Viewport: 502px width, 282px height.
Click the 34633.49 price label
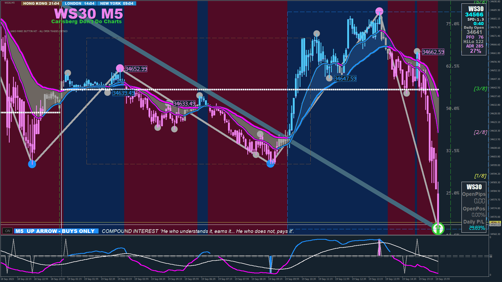click(x=184, y=104)
